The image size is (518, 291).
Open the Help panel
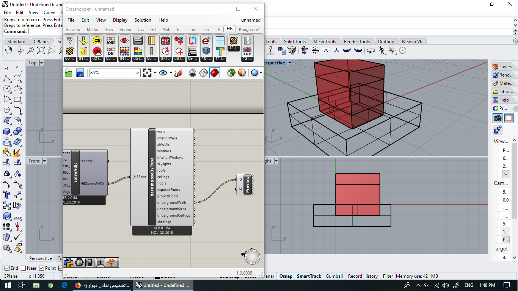coord(501,100)
